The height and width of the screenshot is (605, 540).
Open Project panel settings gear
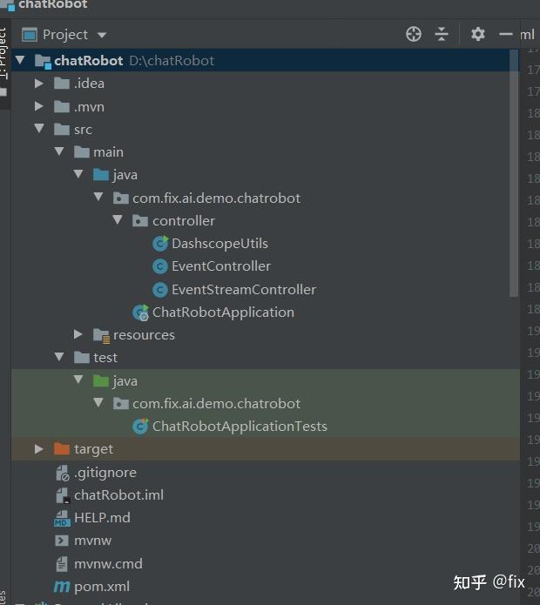click(x=477, y=34)
